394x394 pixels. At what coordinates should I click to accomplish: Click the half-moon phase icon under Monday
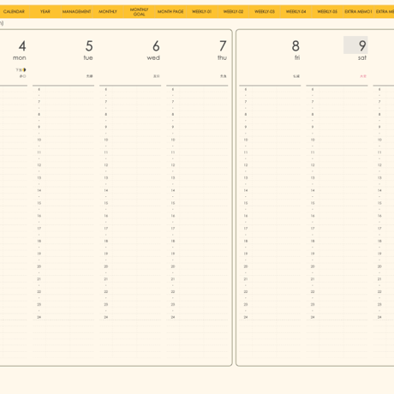[25, 69]
